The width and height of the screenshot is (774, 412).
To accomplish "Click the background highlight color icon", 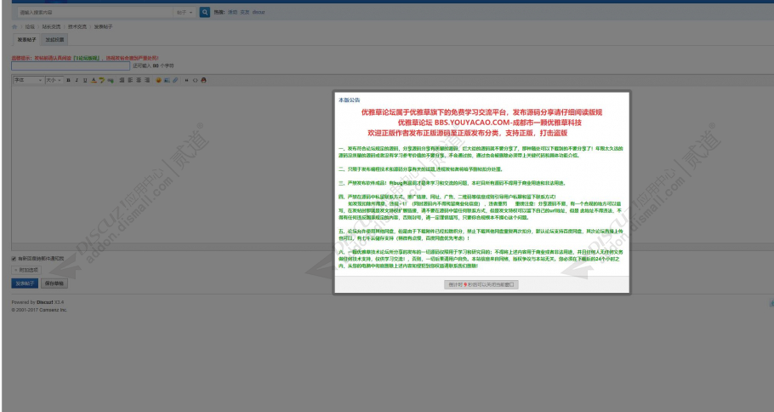I will click(102, 80).
